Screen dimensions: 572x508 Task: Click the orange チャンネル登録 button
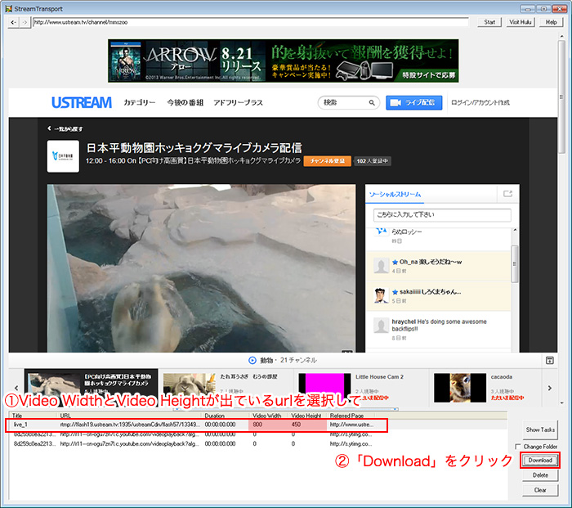point(327,161)
